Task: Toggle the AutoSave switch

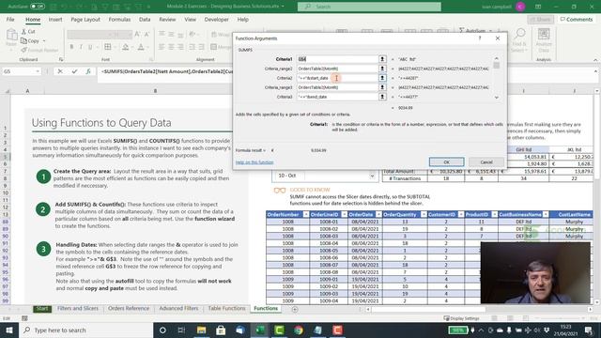Action: pos(38,7)
